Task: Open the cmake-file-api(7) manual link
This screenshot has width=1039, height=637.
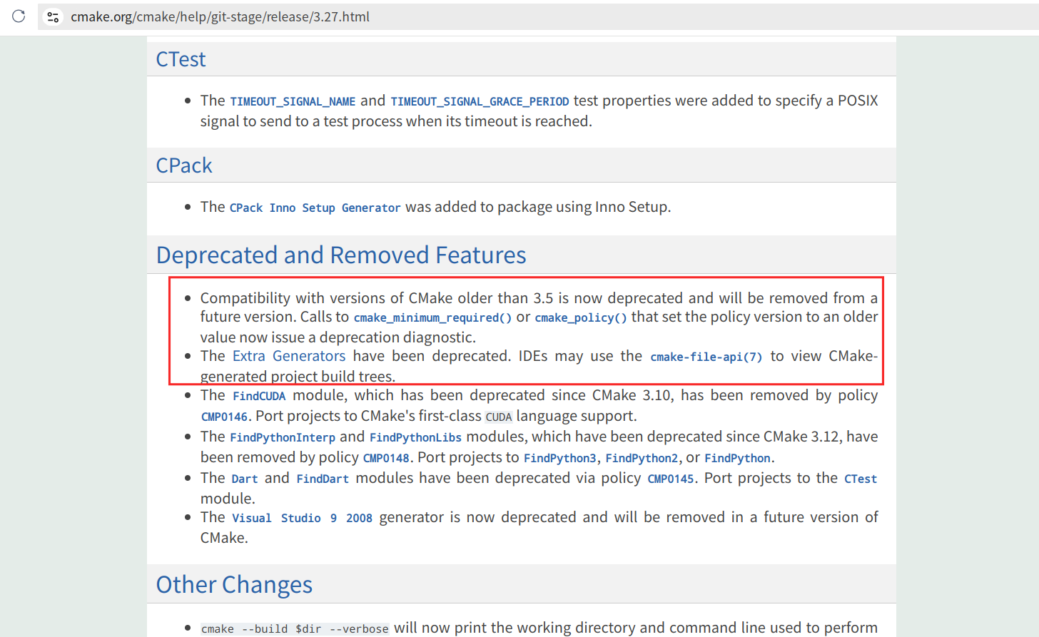Action: coord(706,357)
